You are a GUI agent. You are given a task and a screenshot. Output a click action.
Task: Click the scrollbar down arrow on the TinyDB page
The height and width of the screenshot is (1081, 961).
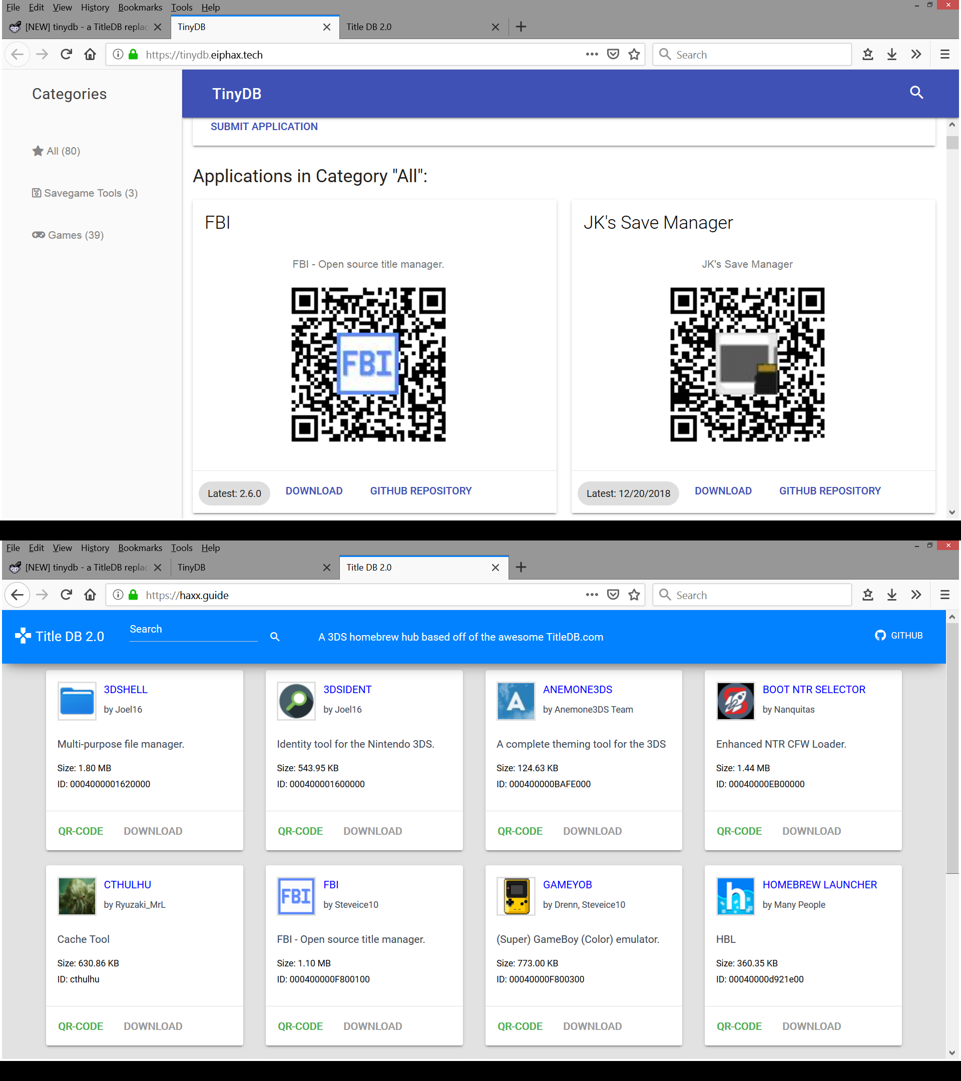pyautogui.click(x=952, y=512)
